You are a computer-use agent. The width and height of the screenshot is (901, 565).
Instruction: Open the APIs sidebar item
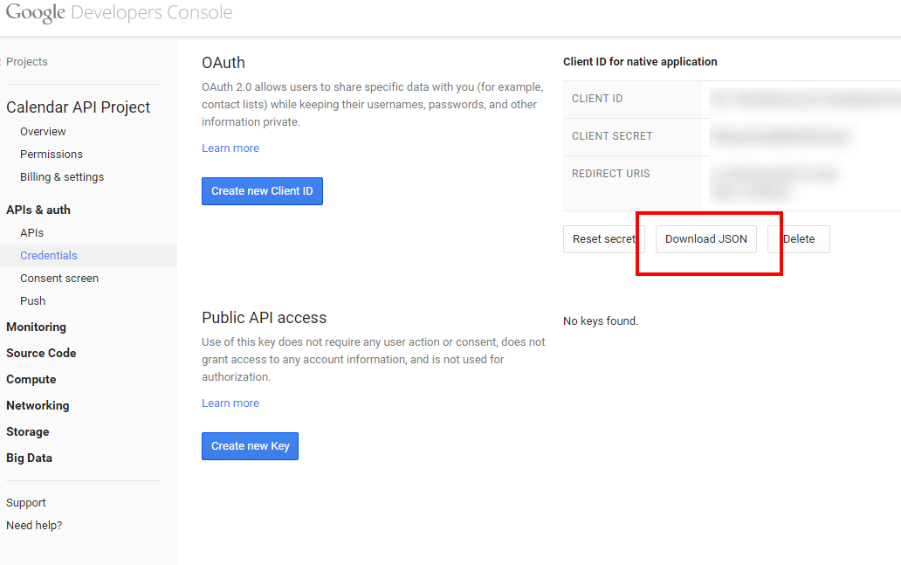pos(31,233)
